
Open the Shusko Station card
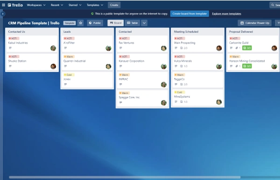pos(32,62)
